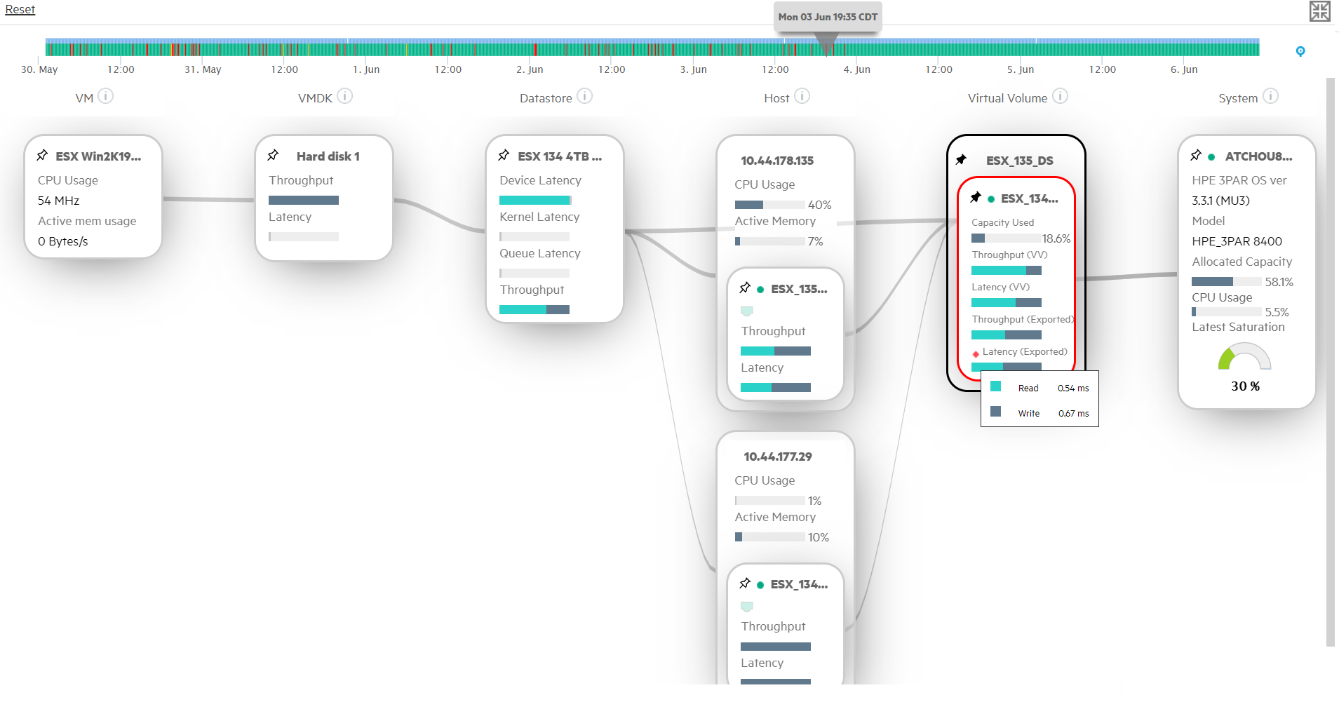Click the green status dot on ATCHOU8
This screenshot has height=702, width=1339.
[1211, 157]
